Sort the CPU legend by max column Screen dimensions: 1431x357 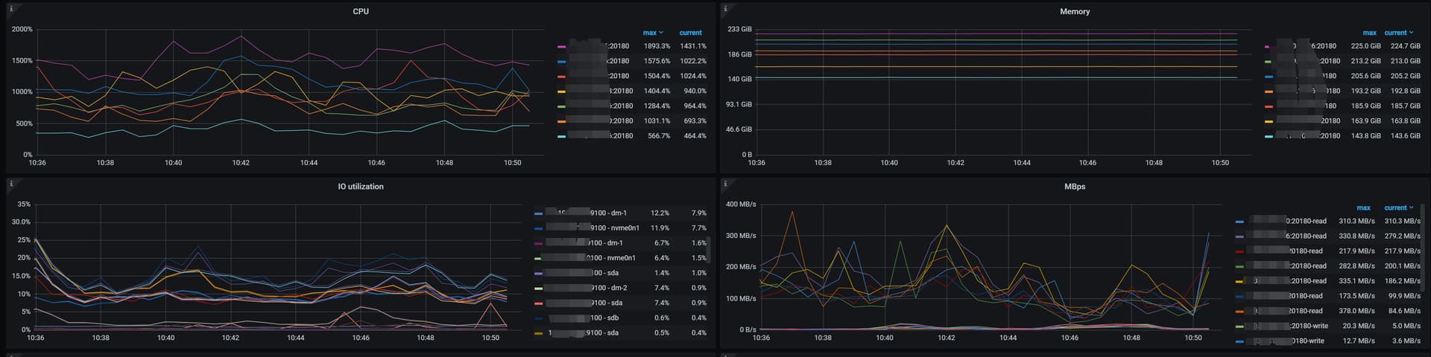pos(652,33)
